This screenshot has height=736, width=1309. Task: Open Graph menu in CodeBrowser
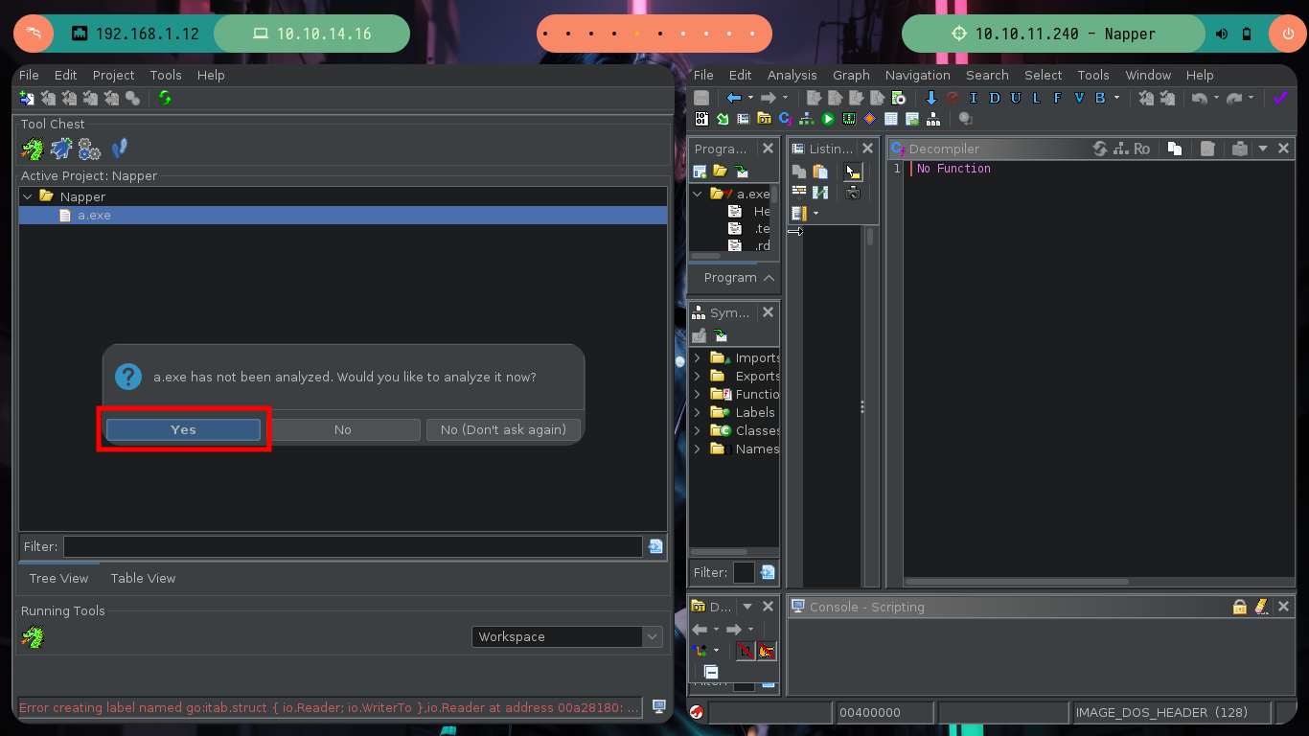pos(851,75)
